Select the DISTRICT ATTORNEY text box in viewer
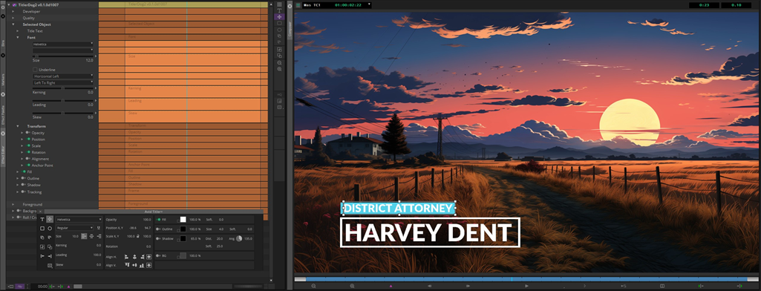Screen dimensions: 761x291 tap(399, 208)
